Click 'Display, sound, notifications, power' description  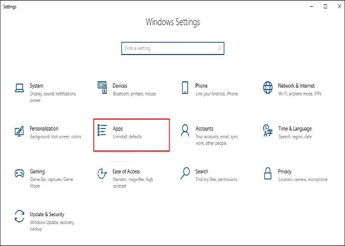tap(53, 97)
